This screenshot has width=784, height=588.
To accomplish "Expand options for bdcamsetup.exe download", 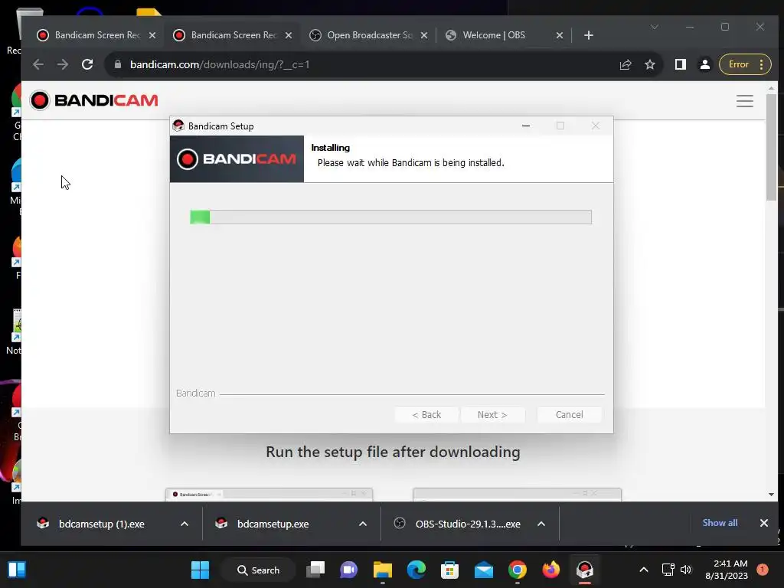I will point(363,524).
